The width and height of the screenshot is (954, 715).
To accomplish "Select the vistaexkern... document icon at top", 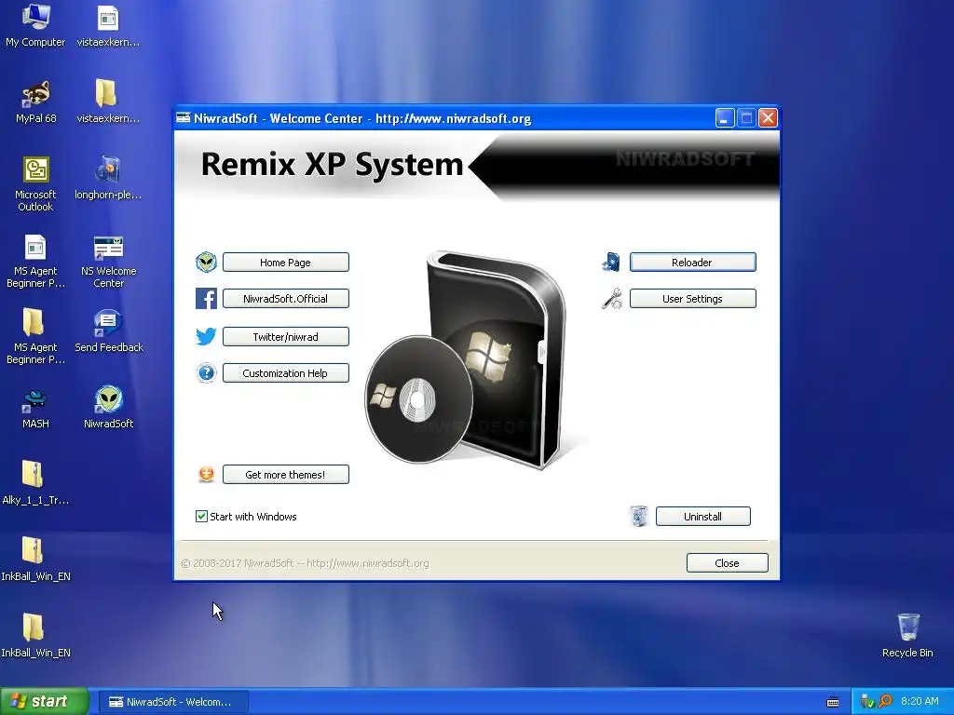I will click(x=108, y=25).
